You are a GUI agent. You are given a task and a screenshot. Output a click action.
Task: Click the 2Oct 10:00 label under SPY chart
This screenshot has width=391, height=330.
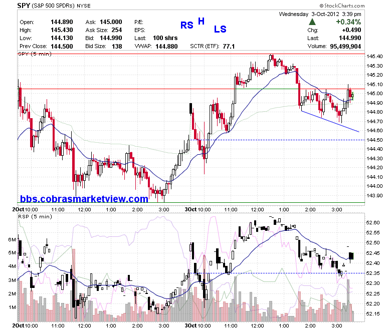[x=25, y=209]
